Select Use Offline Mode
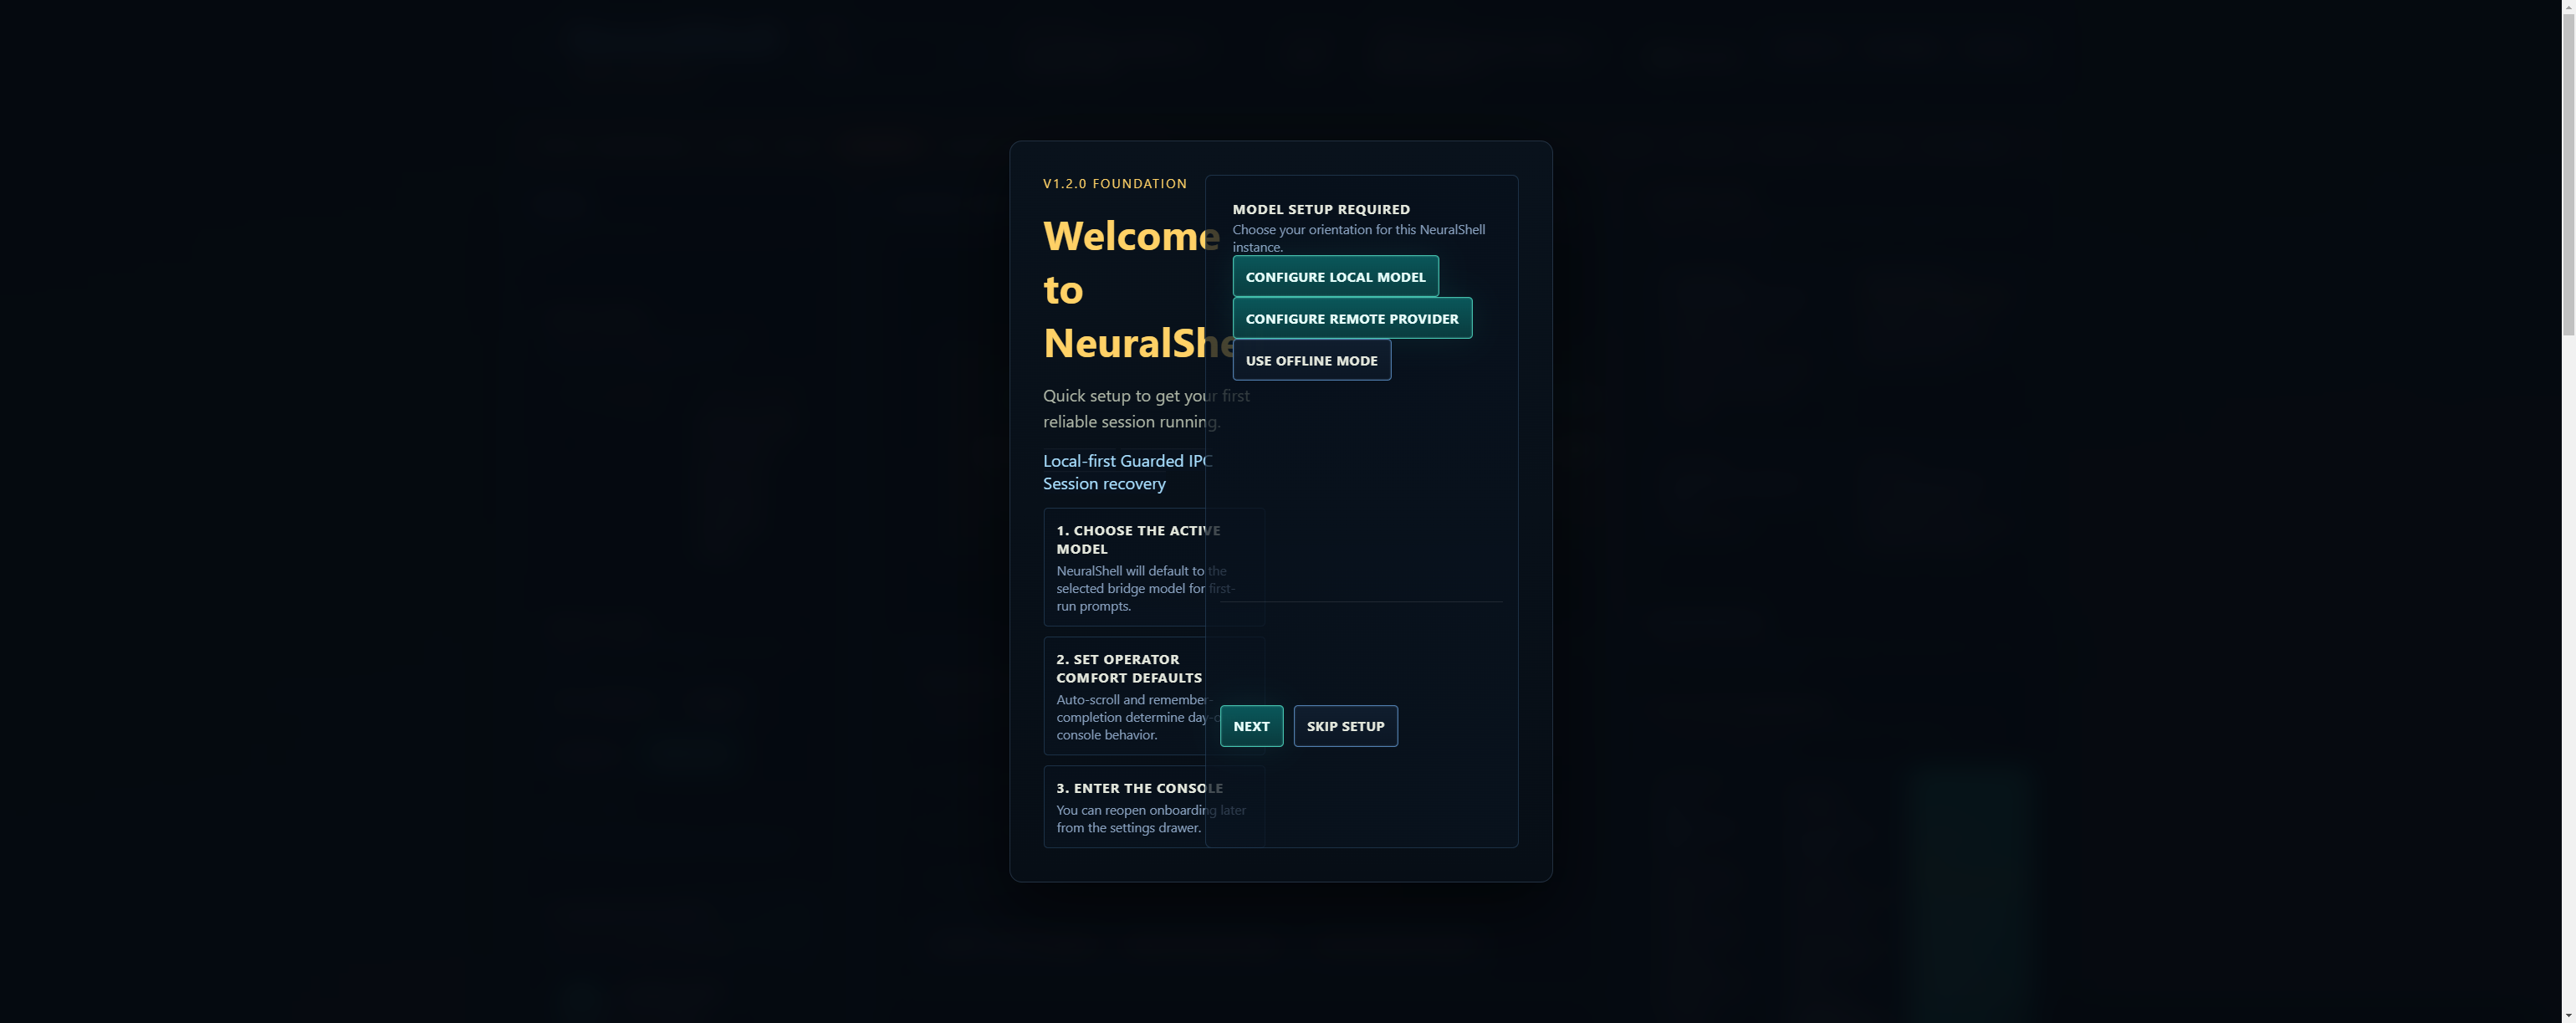 [x=1311, y=360]
